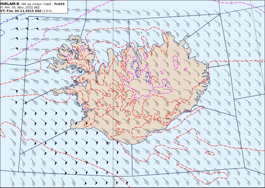Select the 'IT: Fim. 05. Nóv. 2015 06Z' line

(x=20, y=7)
